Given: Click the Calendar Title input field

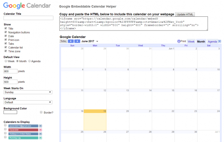Looking at the screenshot, I should pyautogui.click(x=28, y=18).
